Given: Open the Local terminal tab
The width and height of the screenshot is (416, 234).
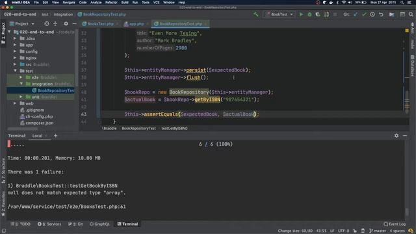Looking at the screenshot, I should (38, 136).
